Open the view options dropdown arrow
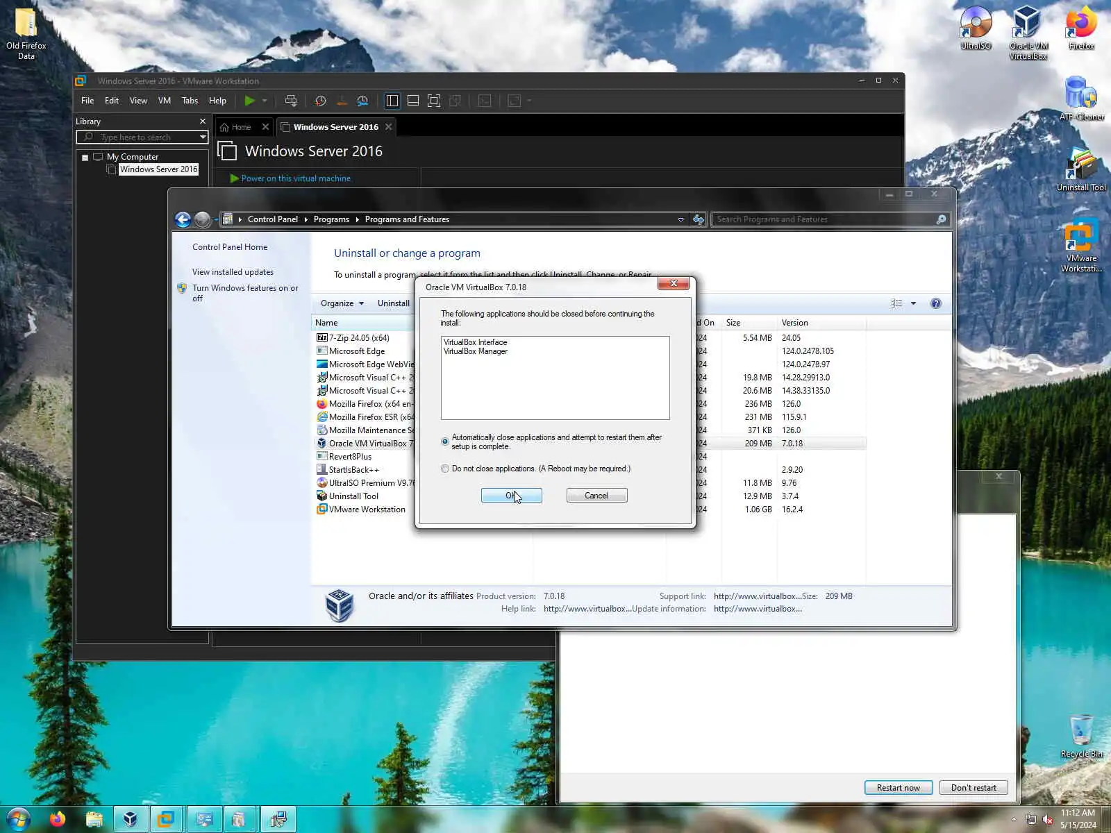The width and height of the screenshot is (1111, 833). click(x=913, y=303)
